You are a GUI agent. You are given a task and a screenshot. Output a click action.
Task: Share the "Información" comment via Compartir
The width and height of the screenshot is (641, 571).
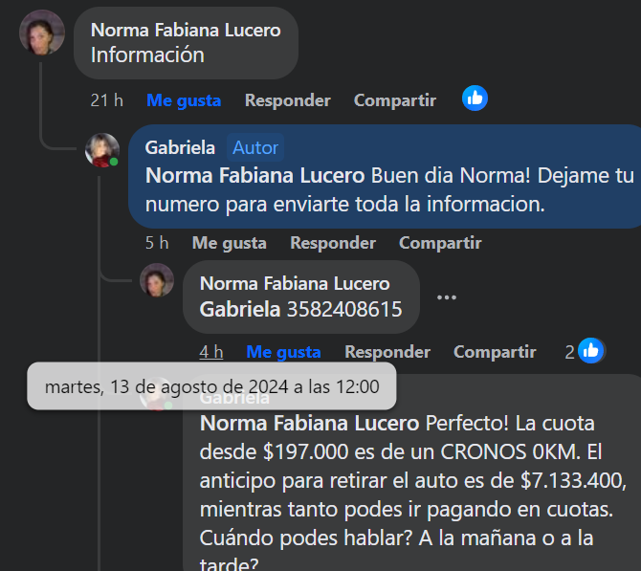tap(394, 100)
